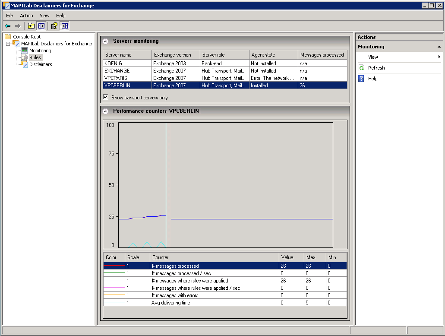Image resolution: width=445 pixels, height=336 pixels.
Task: Open the File menu
Action: click(x=9, y=16)
